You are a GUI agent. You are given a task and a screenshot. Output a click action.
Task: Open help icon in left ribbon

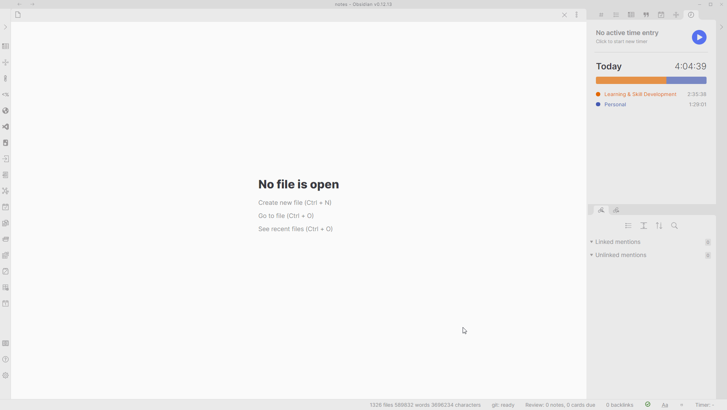click(x=5, y=359)
